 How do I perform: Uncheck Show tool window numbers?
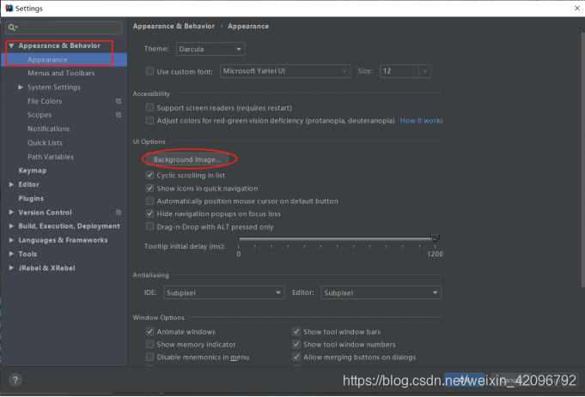(296, 344)
